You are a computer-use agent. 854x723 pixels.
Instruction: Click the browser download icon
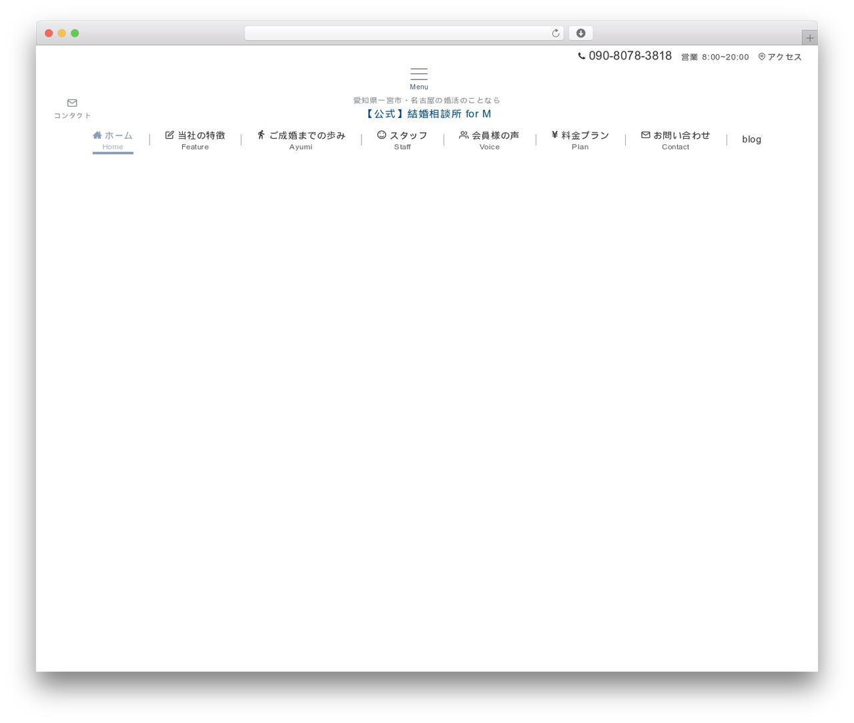(581, 33)
